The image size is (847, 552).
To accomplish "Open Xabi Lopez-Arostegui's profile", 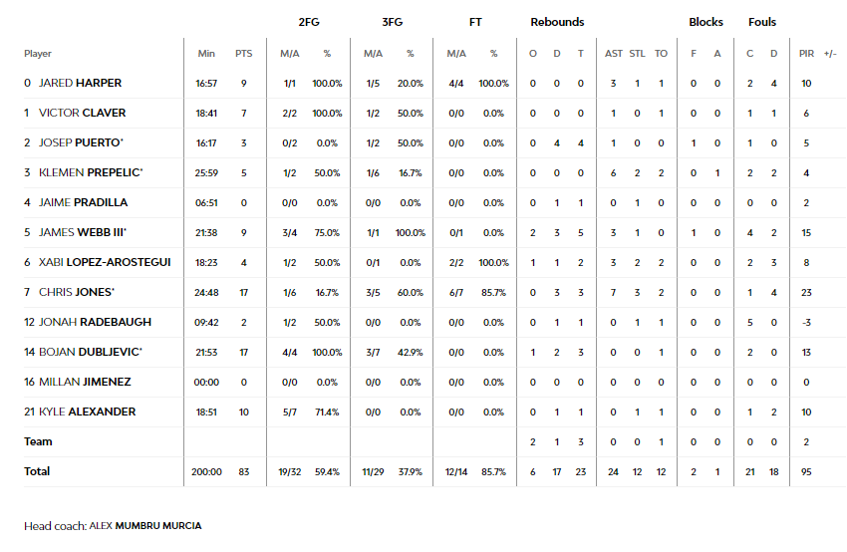I will click(105, 262).
